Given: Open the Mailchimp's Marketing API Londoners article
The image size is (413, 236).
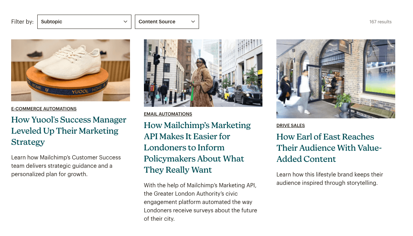Looking at the screenshot, I should pyautogui.click(x=197, y=147).
